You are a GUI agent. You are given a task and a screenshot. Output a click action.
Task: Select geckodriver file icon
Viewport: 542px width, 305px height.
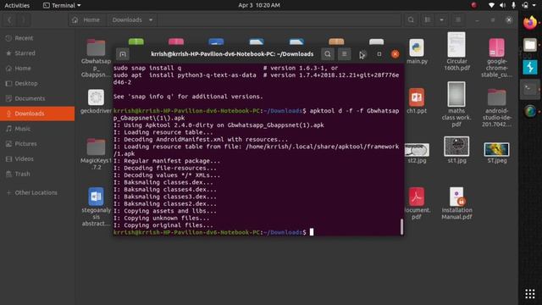tap(96, 97)
